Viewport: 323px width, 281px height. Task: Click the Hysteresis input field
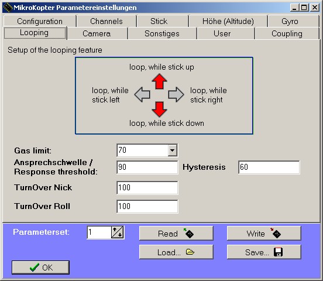(x=269, y=167)
